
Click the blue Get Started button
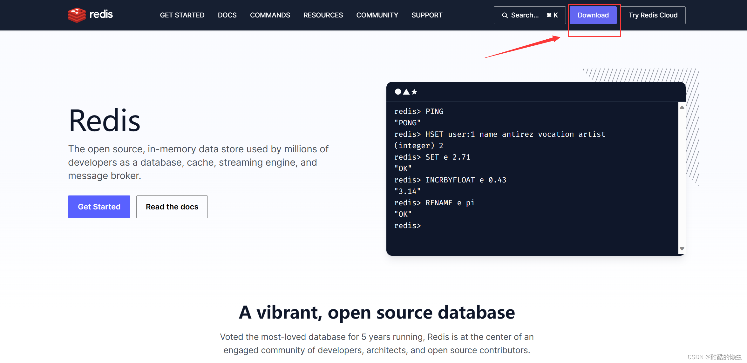99,207
